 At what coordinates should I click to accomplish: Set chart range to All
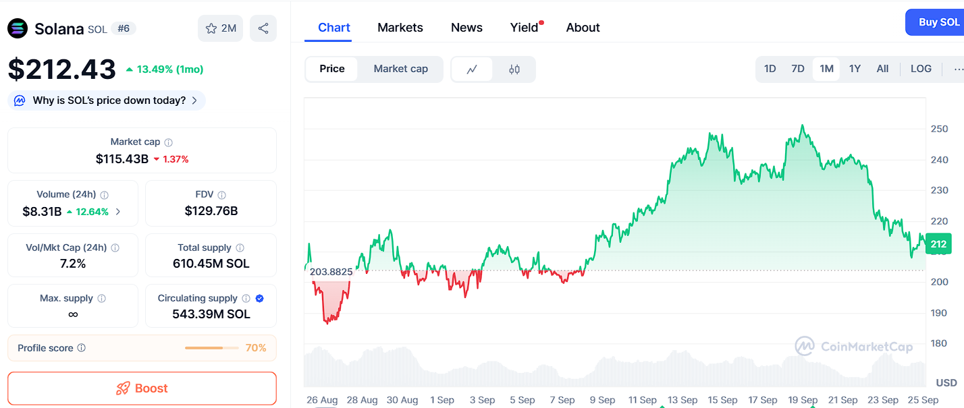[x=882, y=69]
